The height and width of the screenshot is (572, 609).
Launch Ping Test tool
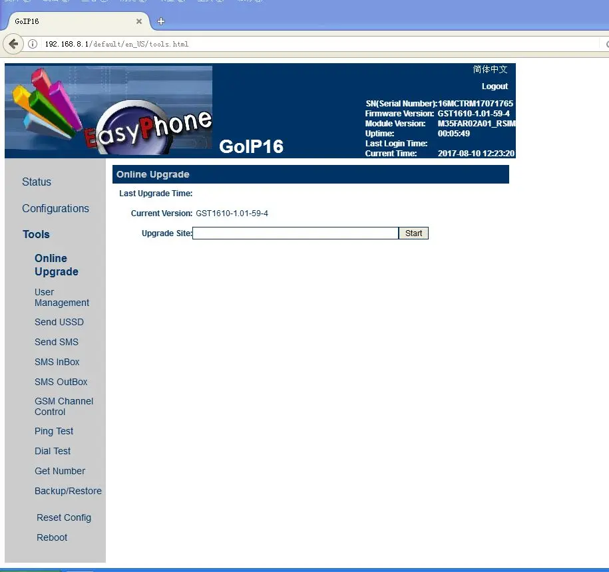[54, 431]
